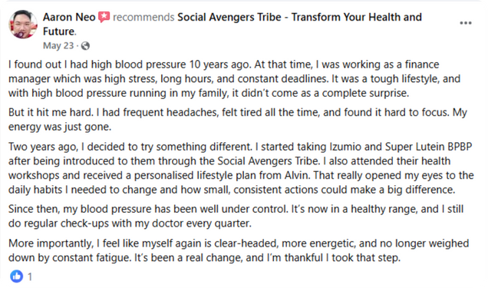Click the word recommends in header
The width and height of the screenshot is (488, 288).
click(143, 17)
